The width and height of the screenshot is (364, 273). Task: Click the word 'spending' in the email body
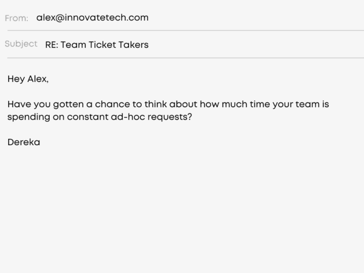(x=29, y=117)
